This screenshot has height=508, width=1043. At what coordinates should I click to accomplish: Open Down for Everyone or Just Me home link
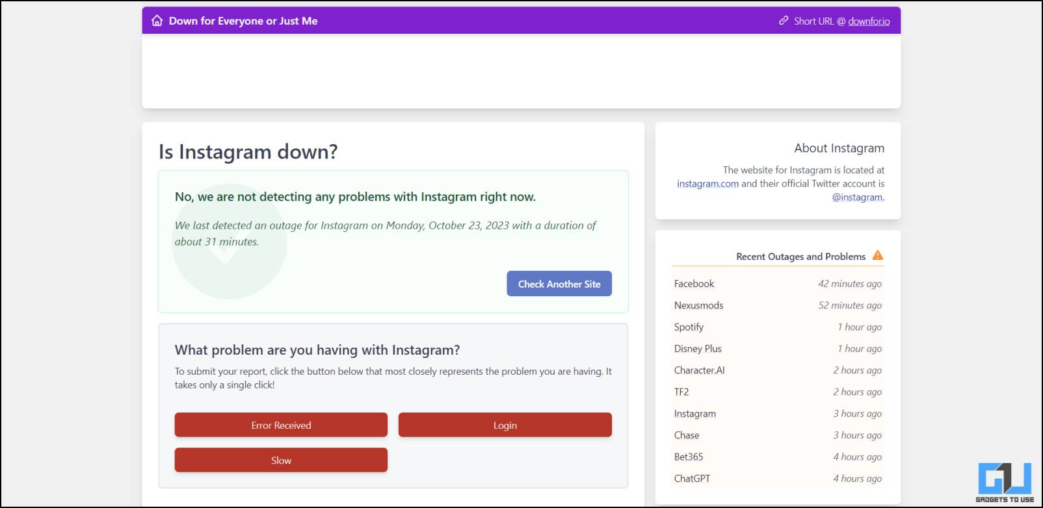[x=243, y=21]
